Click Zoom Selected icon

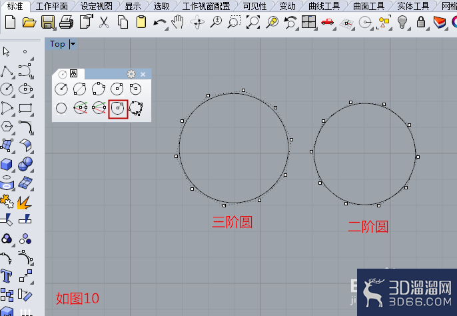click(272, 22)
